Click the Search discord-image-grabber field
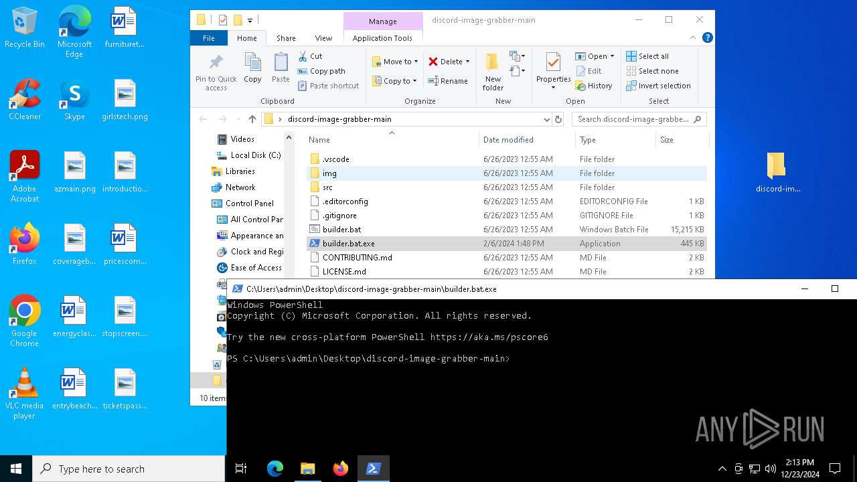Image resolution: width=857 pixels, height=482 pixels. [639, 119]
